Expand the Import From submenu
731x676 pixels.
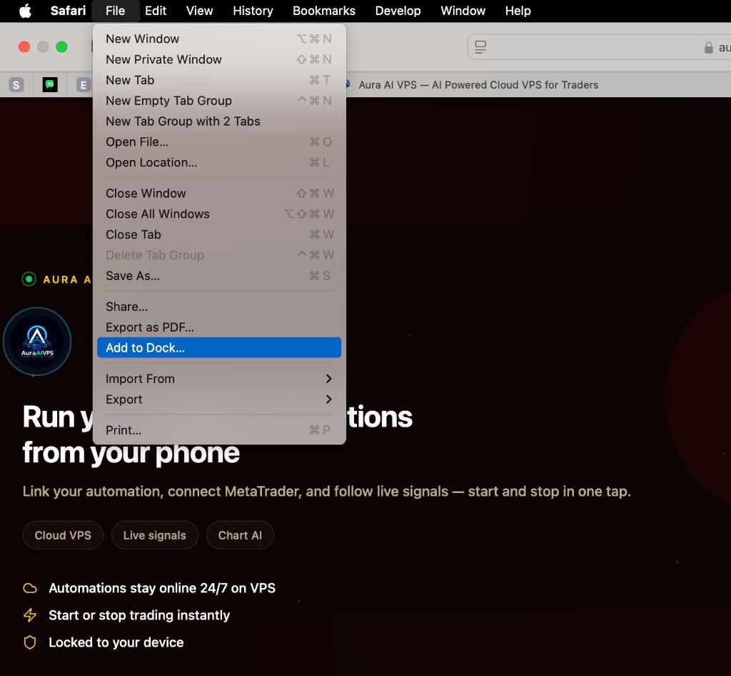tap(219, 378)
